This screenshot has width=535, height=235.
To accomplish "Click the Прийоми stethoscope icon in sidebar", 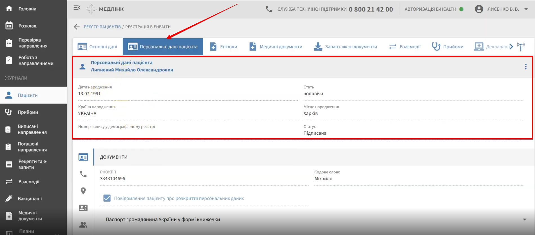I will pyautogui.click(x=8, y=112).
